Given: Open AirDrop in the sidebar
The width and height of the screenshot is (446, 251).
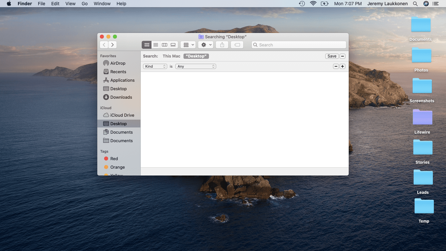Looking at the screenshot, I should tap(118, 63).
